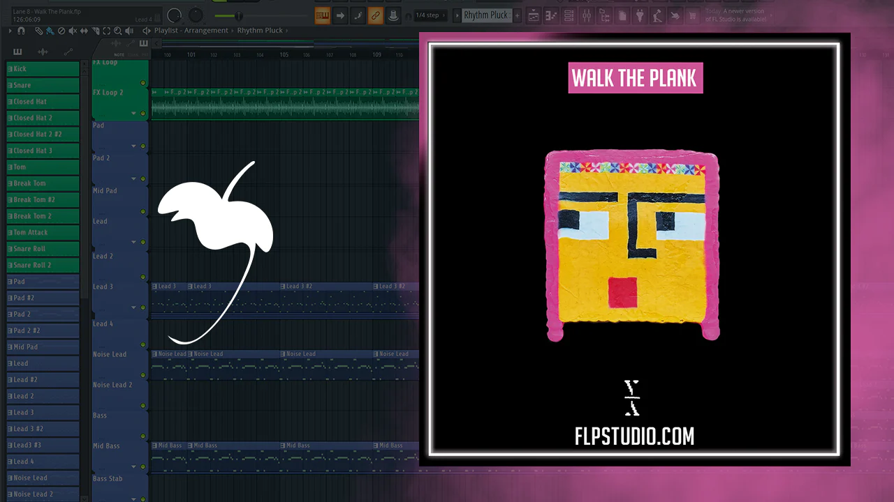Click the shopping cart icon
The width and height of the screenshot is (894, 502).
click(x=692, y=15)
